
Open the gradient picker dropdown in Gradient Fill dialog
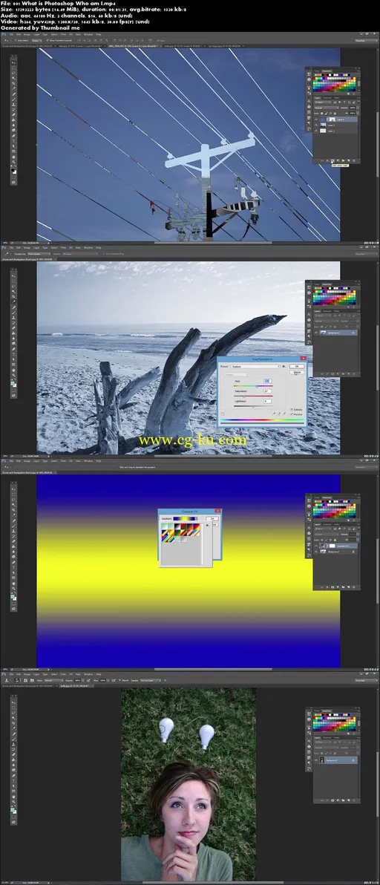click(x=197, y=519)
